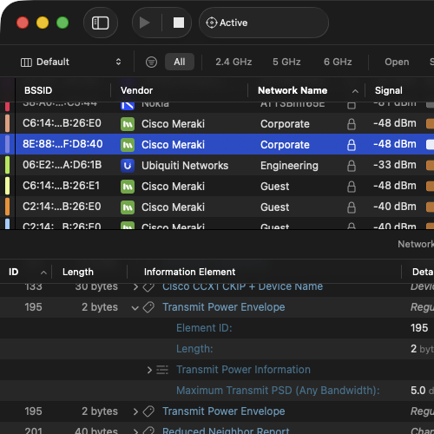Zoom window with green button
Screen dimensions: 434x434
[x=62, y=23]
